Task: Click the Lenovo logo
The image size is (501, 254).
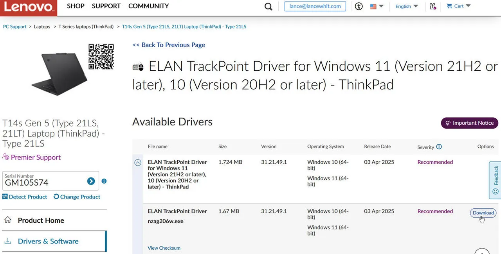Action: (29, 7)
